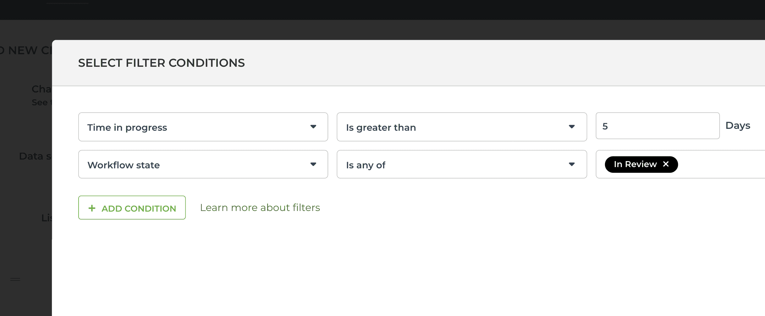This screenshot has width=765, height=316.
Task: Click the arrow on Is any of
Action: tap(572, 164)
